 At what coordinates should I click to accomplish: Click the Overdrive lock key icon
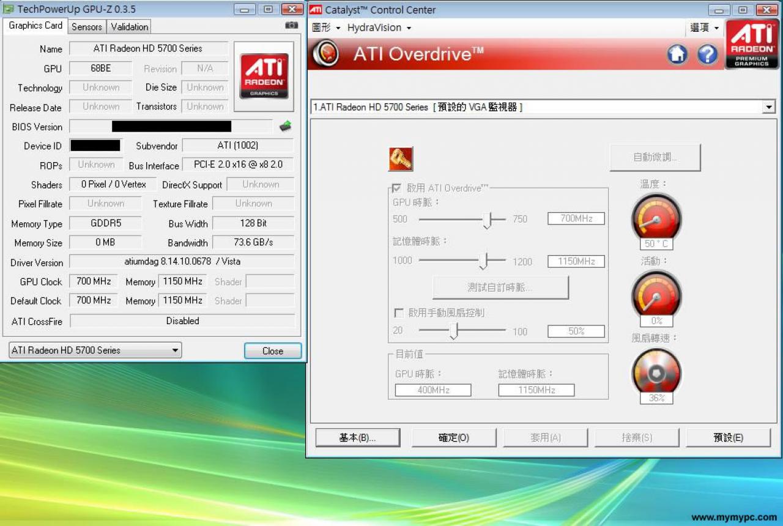[x=401, y=159]
